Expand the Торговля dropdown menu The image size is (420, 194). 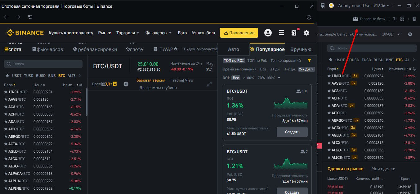coord(128,33)
